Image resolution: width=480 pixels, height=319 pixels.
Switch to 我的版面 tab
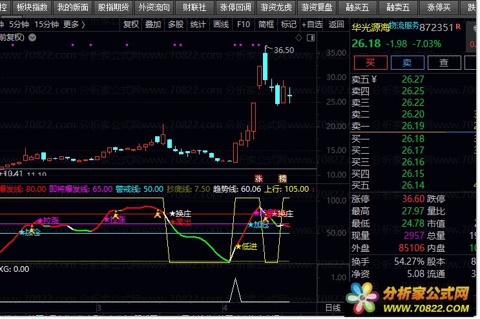click(x=73, y=7)
